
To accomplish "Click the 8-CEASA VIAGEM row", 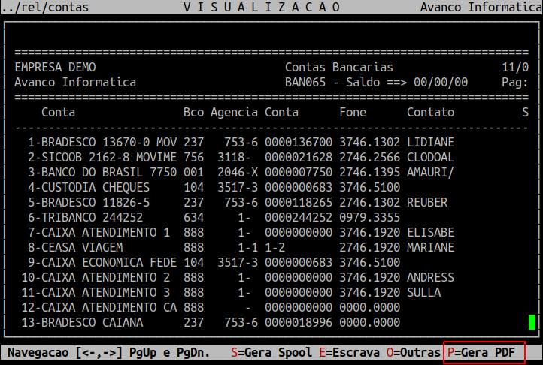I will click(x=75, y=247).
